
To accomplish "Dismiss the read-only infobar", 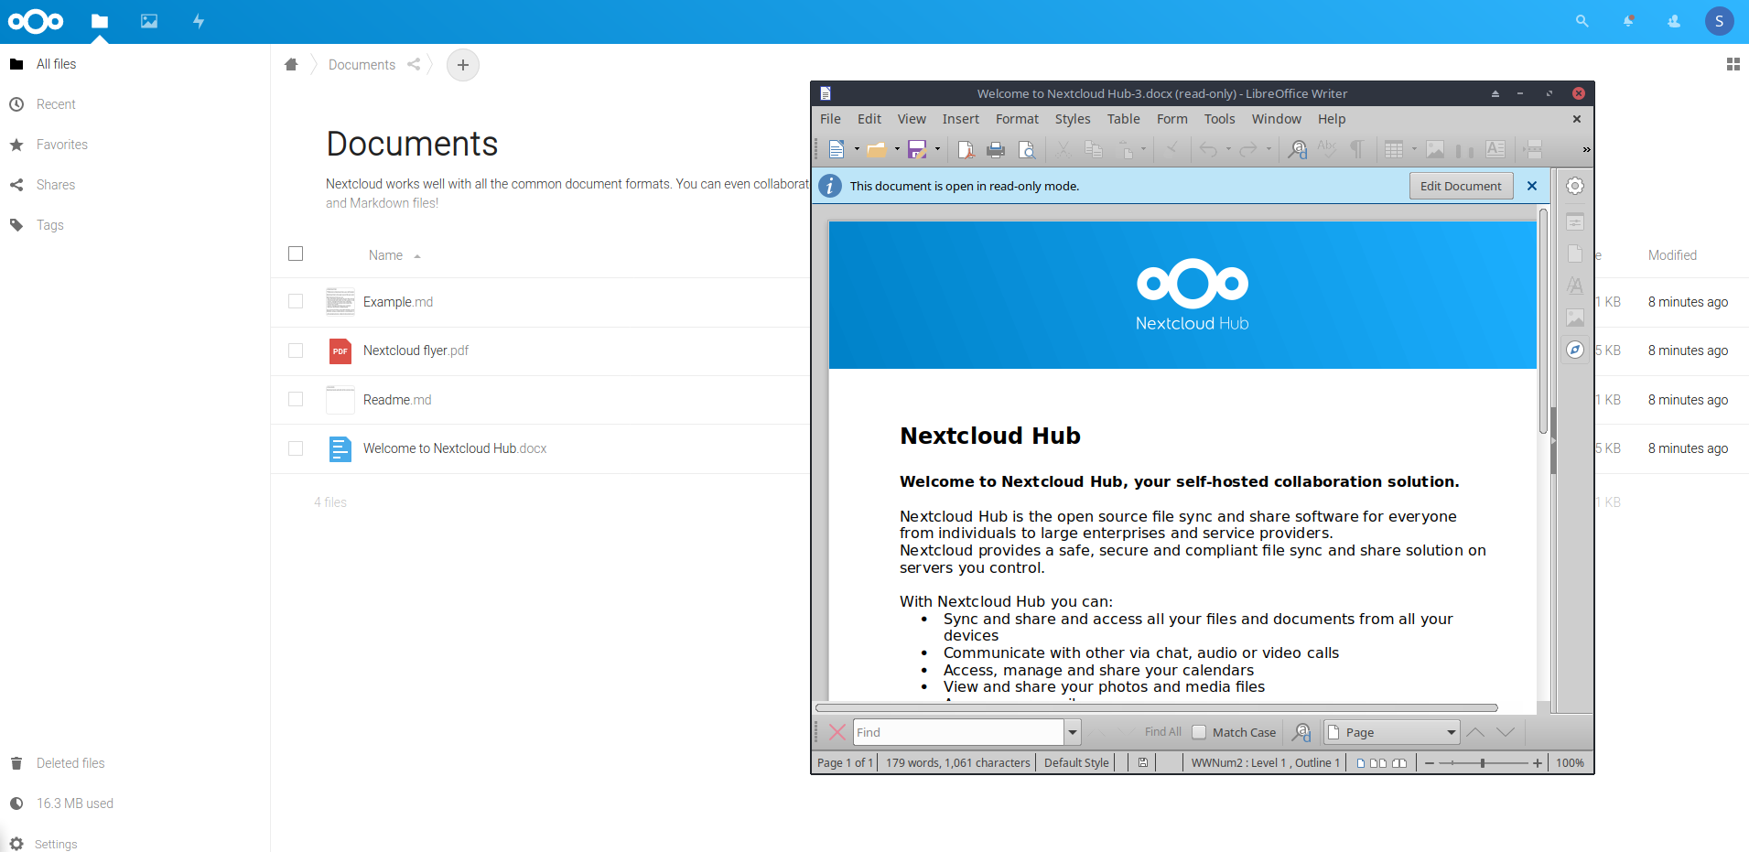I will tap(1532, 186).
